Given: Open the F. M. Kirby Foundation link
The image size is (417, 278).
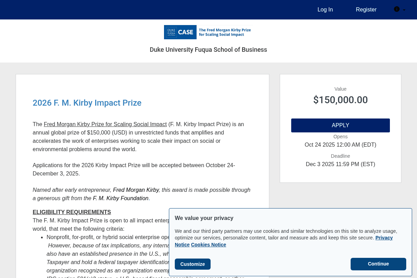Looking at the screenshot, I should point(121,198).
